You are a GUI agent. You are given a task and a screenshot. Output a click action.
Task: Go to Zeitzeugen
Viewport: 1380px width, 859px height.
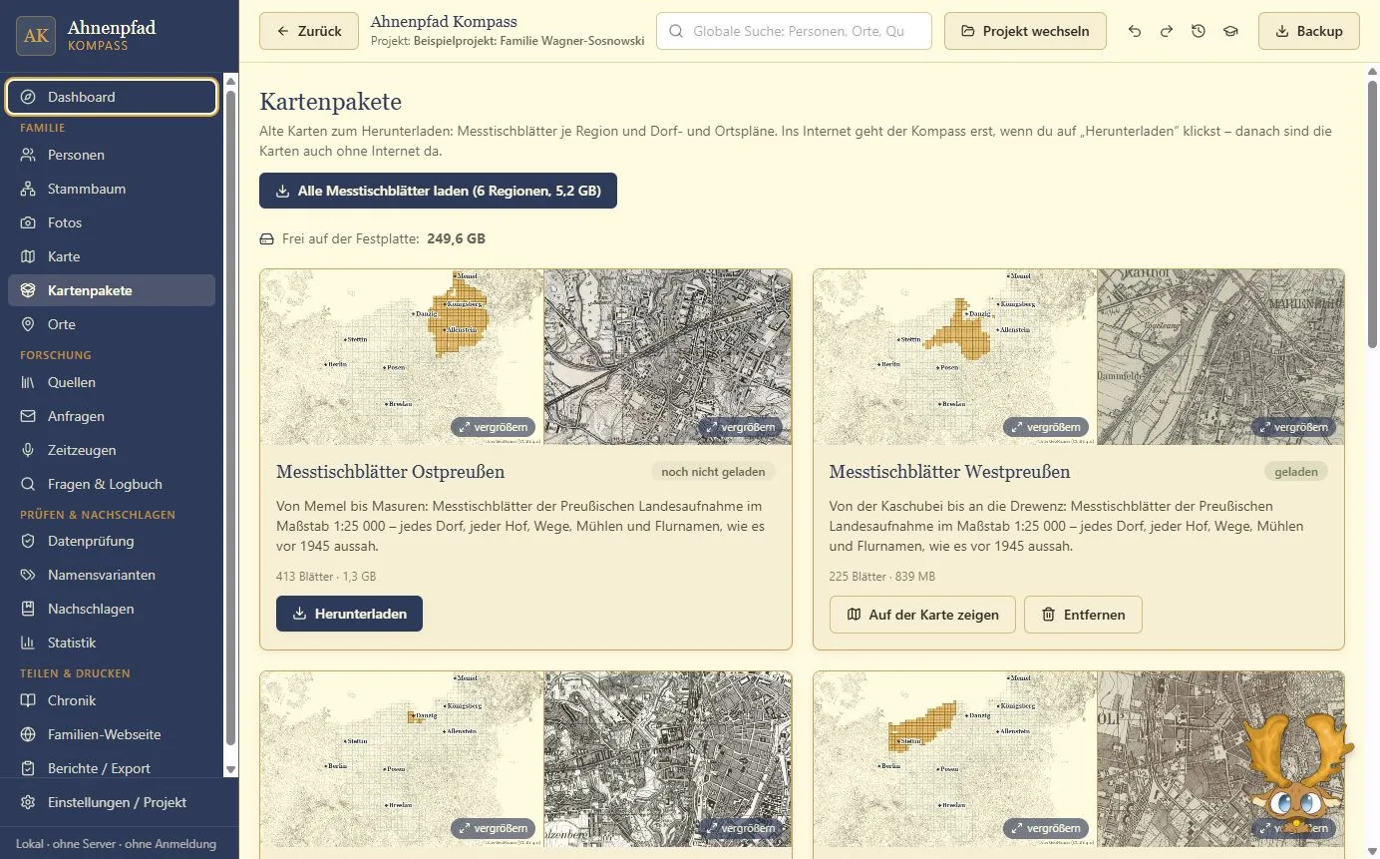tap(112, 450)
